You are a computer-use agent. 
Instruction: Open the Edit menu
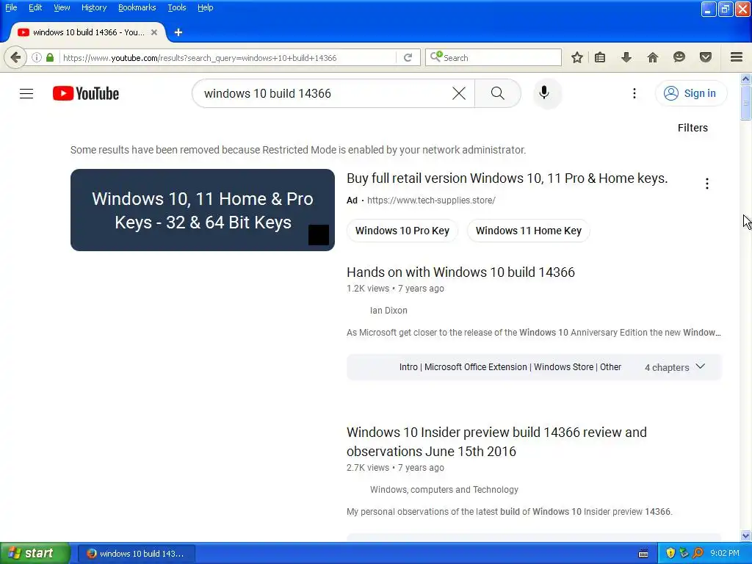[x=35, y=7]
